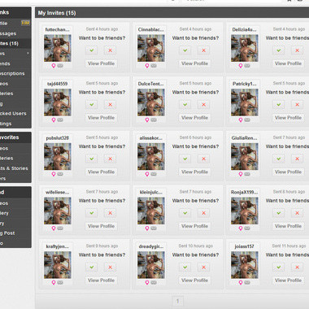Accept friend invite from jolass157
309x309 pixels.
tap(279, 268)
